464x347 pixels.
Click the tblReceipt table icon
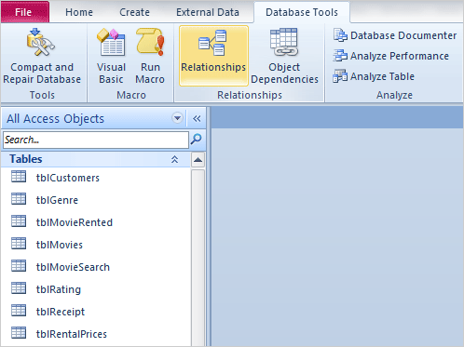pos(19,311)
